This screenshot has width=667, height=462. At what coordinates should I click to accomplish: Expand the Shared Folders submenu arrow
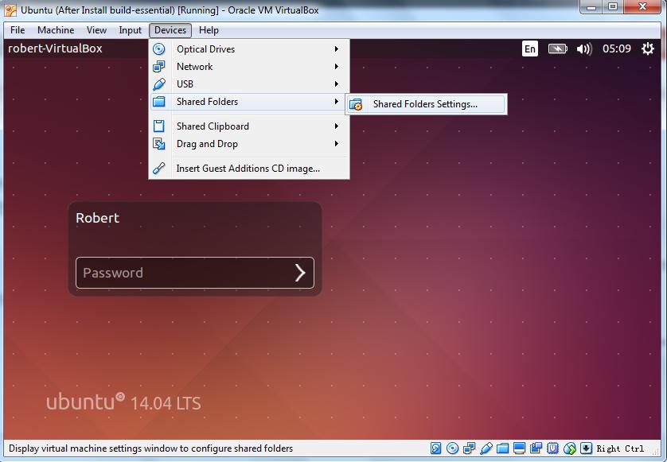tap(337, 102)
